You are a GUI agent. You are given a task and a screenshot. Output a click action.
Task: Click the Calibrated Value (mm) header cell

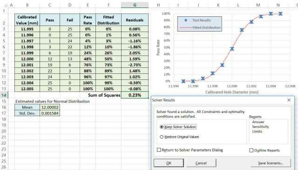click(27, 20)
